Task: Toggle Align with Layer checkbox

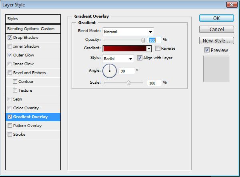Action: point(140,58)
